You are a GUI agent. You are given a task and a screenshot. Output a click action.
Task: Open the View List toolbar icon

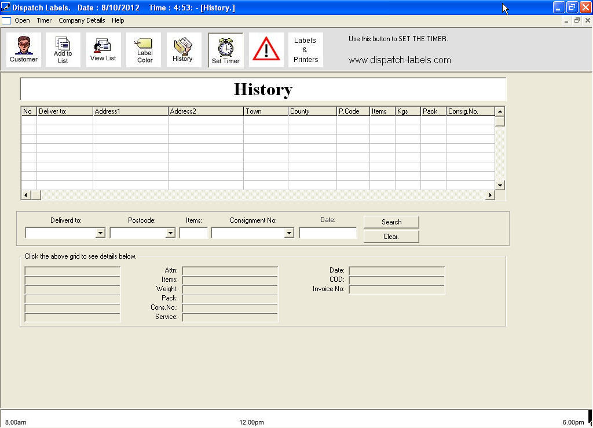pos(103,50)
